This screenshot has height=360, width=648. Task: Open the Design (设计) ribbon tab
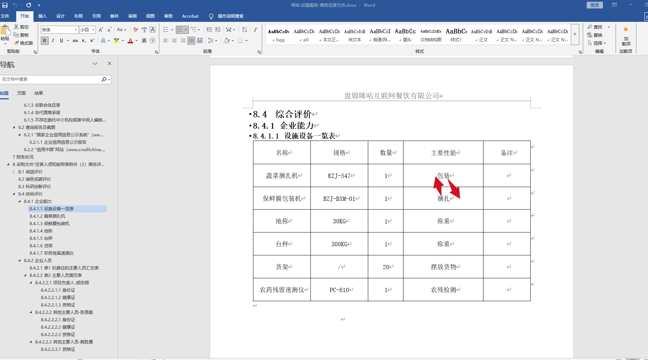60,16
